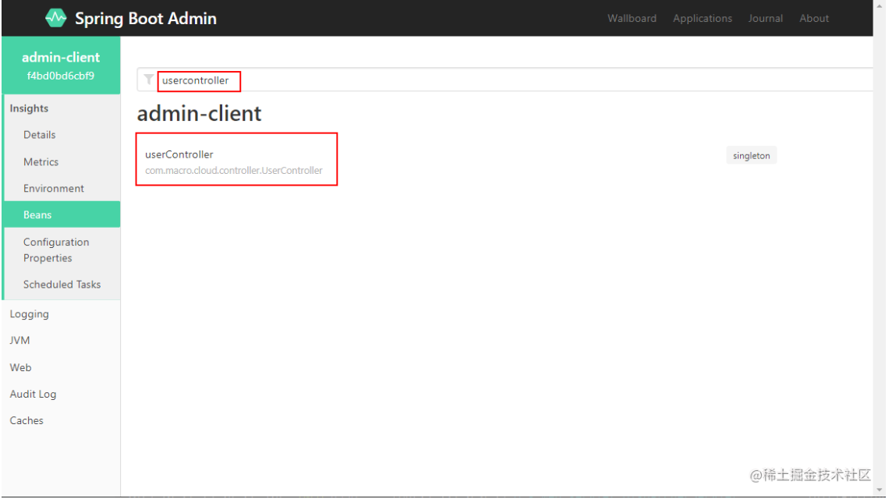Viewport: 889px width, 499px height.
Task: Click the Spring Boot Admin heartbeat logo
Action: tap(55, 18)
